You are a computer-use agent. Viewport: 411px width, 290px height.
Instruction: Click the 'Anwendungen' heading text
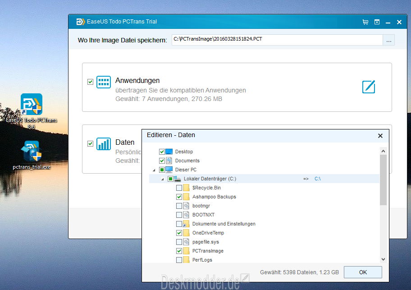[137, 80]
